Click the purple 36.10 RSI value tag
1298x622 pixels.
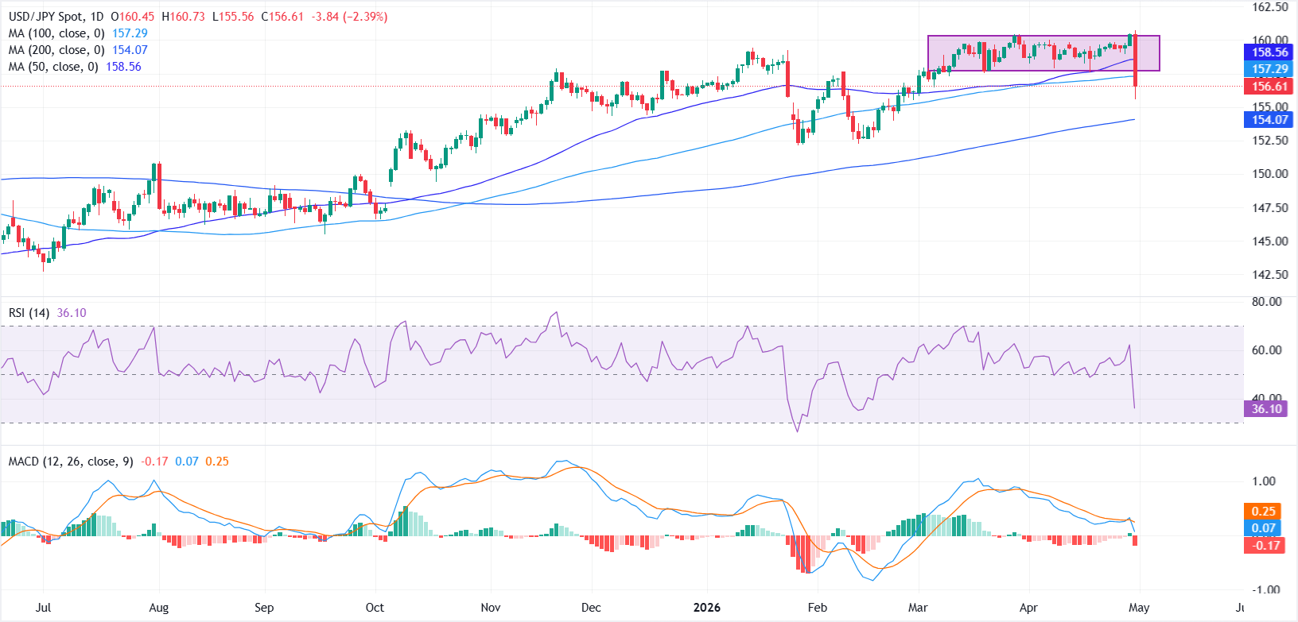[x=1266, y=409]
